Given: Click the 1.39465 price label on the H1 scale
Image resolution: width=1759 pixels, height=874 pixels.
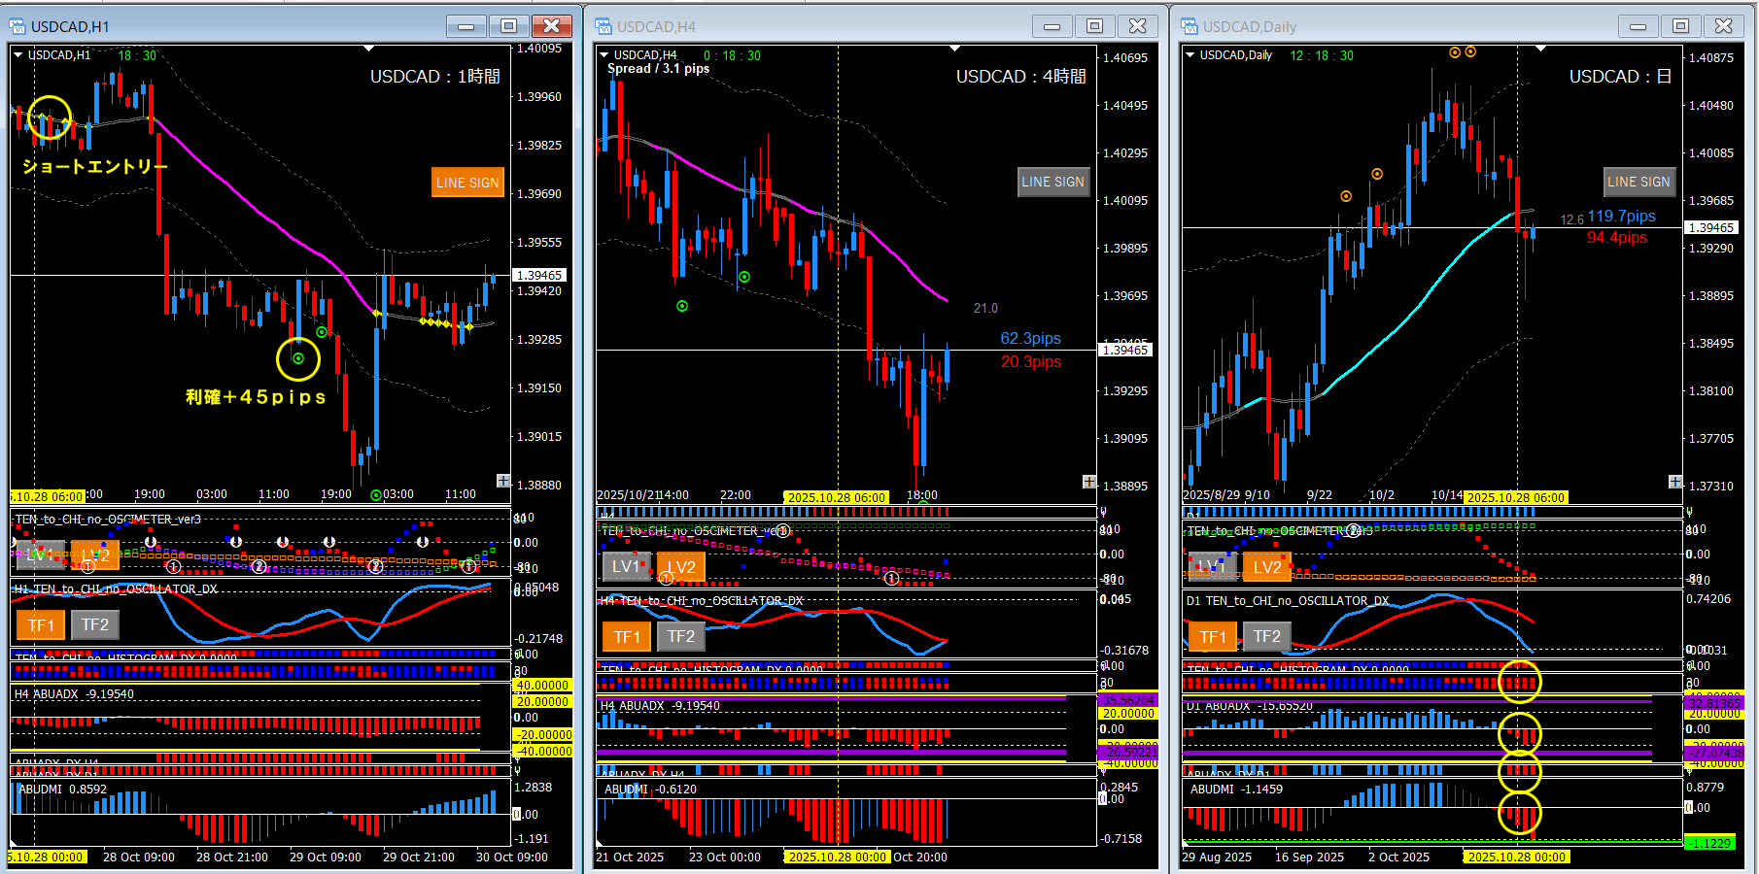Looking at the screenshot, I should [539, 276].
